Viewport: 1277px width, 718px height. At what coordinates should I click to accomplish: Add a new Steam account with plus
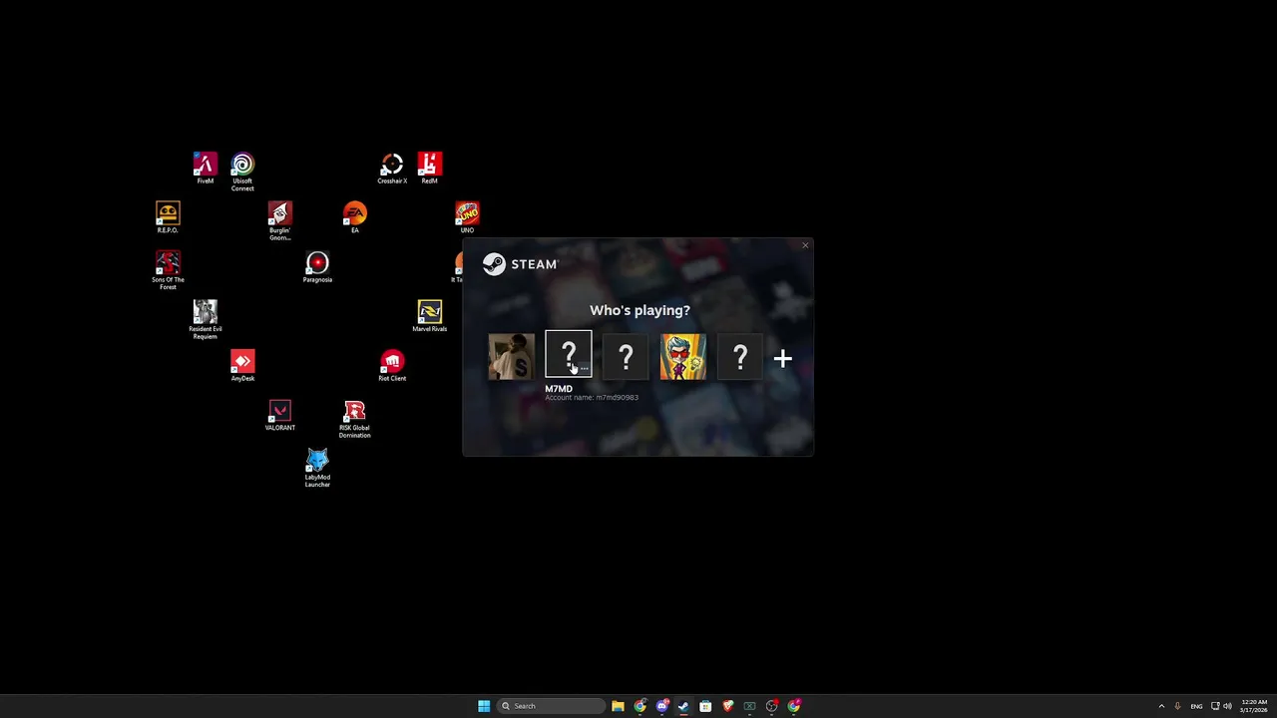point(783,358)
